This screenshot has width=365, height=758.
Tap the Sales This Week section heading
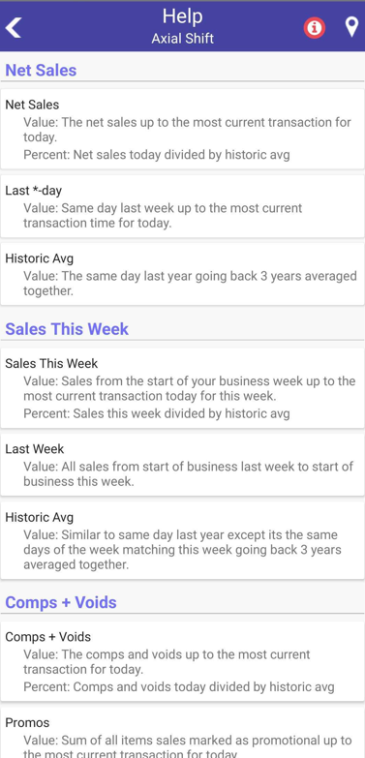pyautogui.click(x=67, y=329)
